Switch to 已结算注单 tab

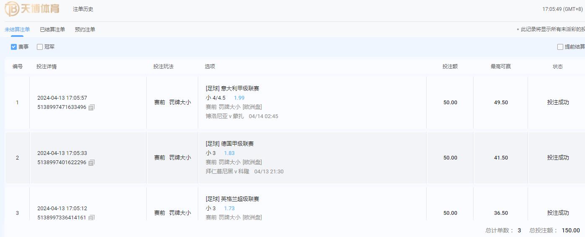tap(52, 29)
